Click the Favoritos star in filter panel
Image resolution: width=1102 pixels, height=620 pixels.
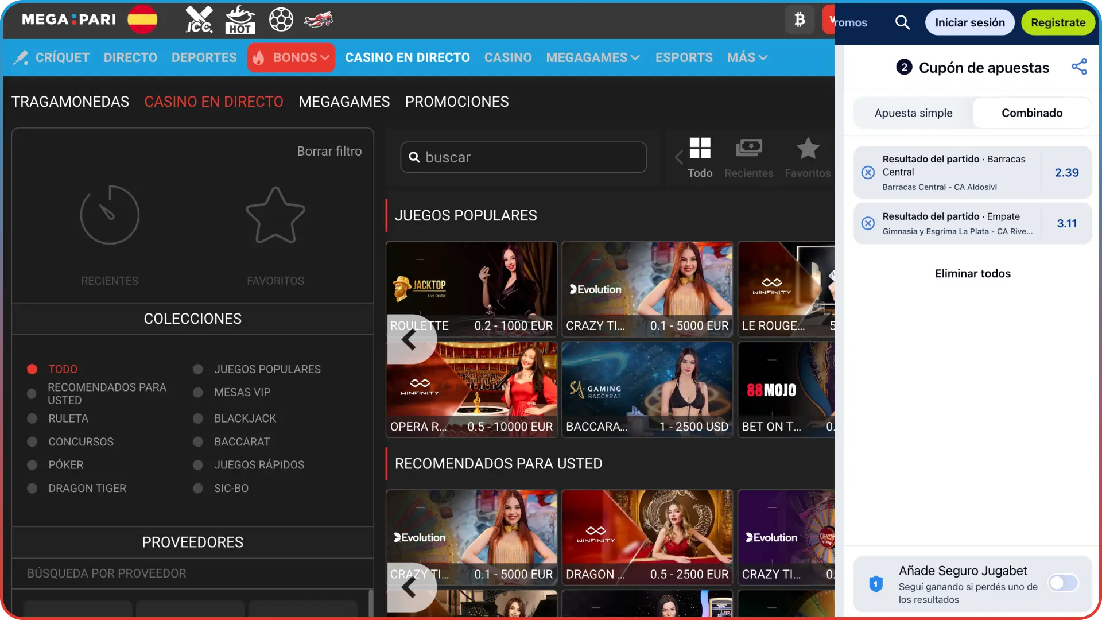click(275, 215)
